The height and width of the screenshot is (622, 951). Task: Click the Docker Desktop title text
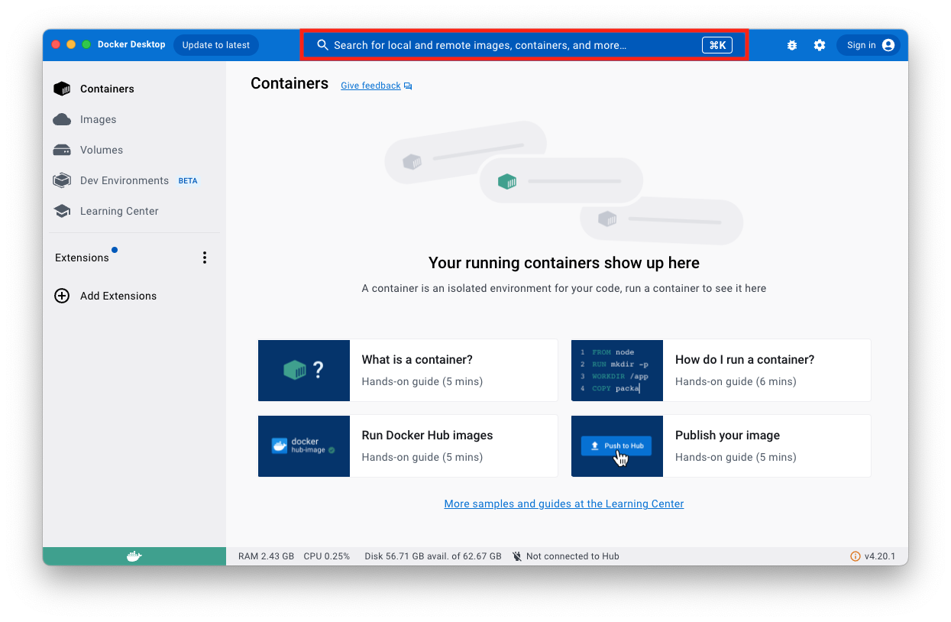tap(131, 44)
